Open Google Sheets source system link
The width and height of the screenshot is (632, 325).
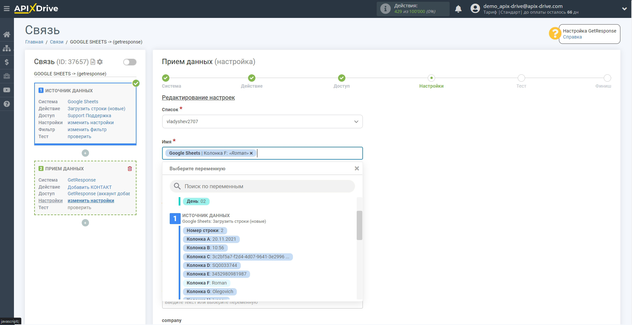tap(83, 102)
